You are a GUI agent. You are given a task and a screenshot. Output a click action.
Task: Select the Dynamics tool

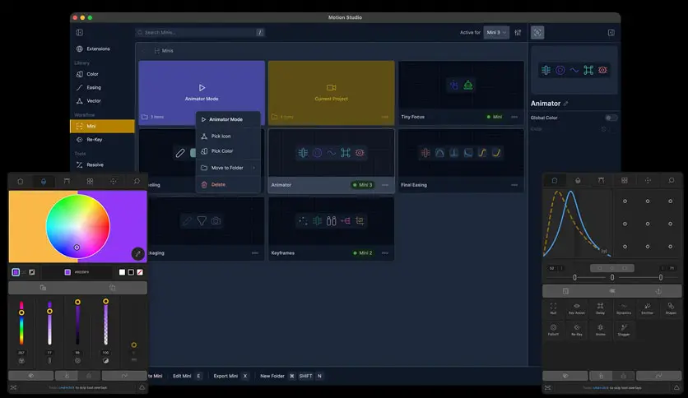(624, 308)
